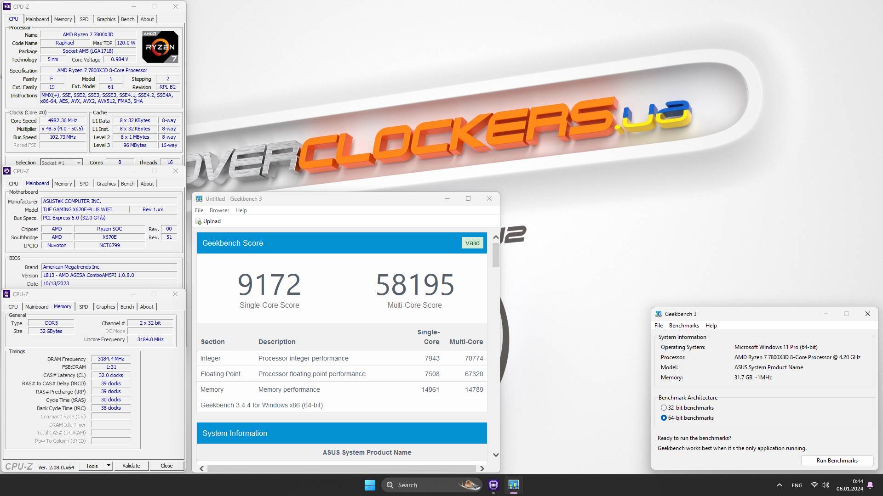Click the Integer row in results table
Image resolution: width=883 pixels, height=496 pixels.
[x=342, y=358]
